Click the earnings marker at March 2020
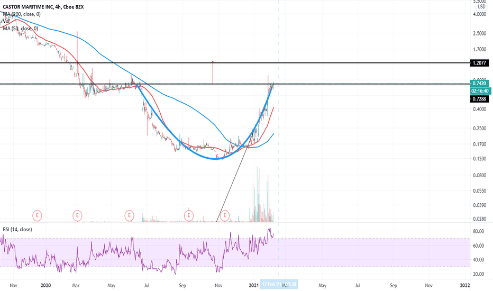This screenshot has height=291, width=493. coord(77,216)
